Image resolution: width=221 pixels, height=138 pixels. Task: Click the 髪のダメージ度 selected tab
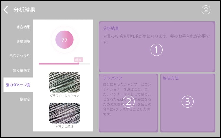(18, 85)
